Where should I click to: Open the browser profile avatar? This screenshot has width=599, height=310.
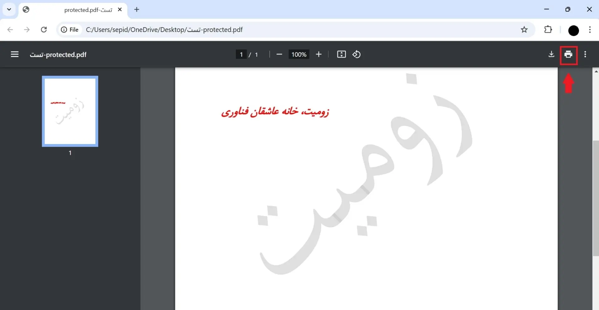(573, 30)
